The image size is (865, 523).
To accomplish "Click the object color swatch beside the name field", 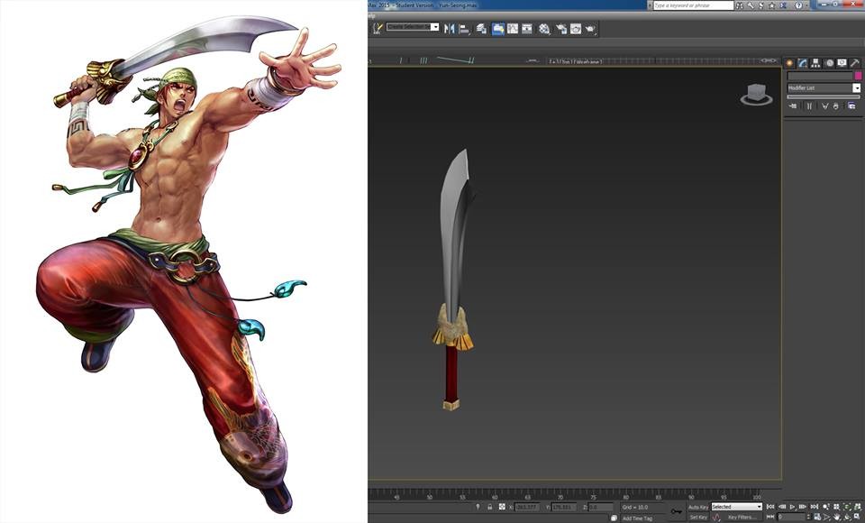I will coord(859,76).
